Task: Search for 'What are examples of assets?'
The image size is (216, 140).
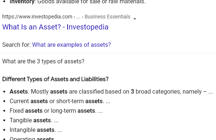Action: point(71,45)
